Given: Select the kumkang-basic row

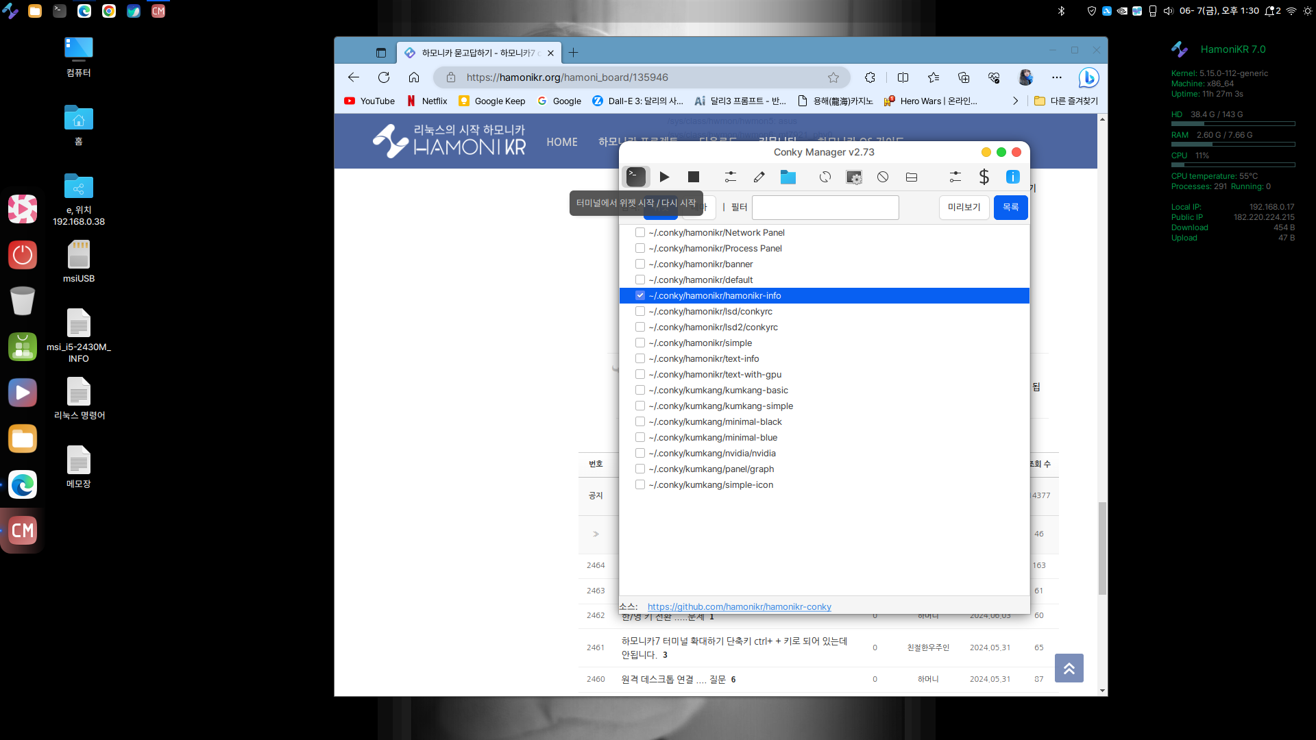Looking at the screenshot, I should pos(825,390).
